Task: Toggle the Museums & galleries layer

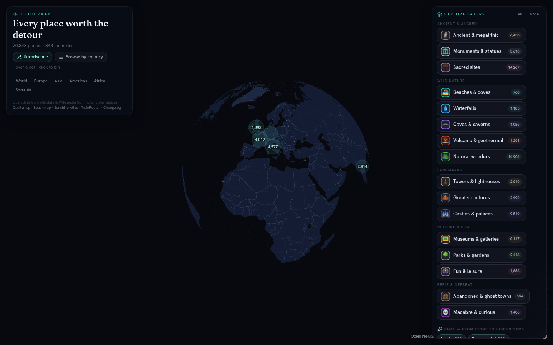Action: [481, 239]
